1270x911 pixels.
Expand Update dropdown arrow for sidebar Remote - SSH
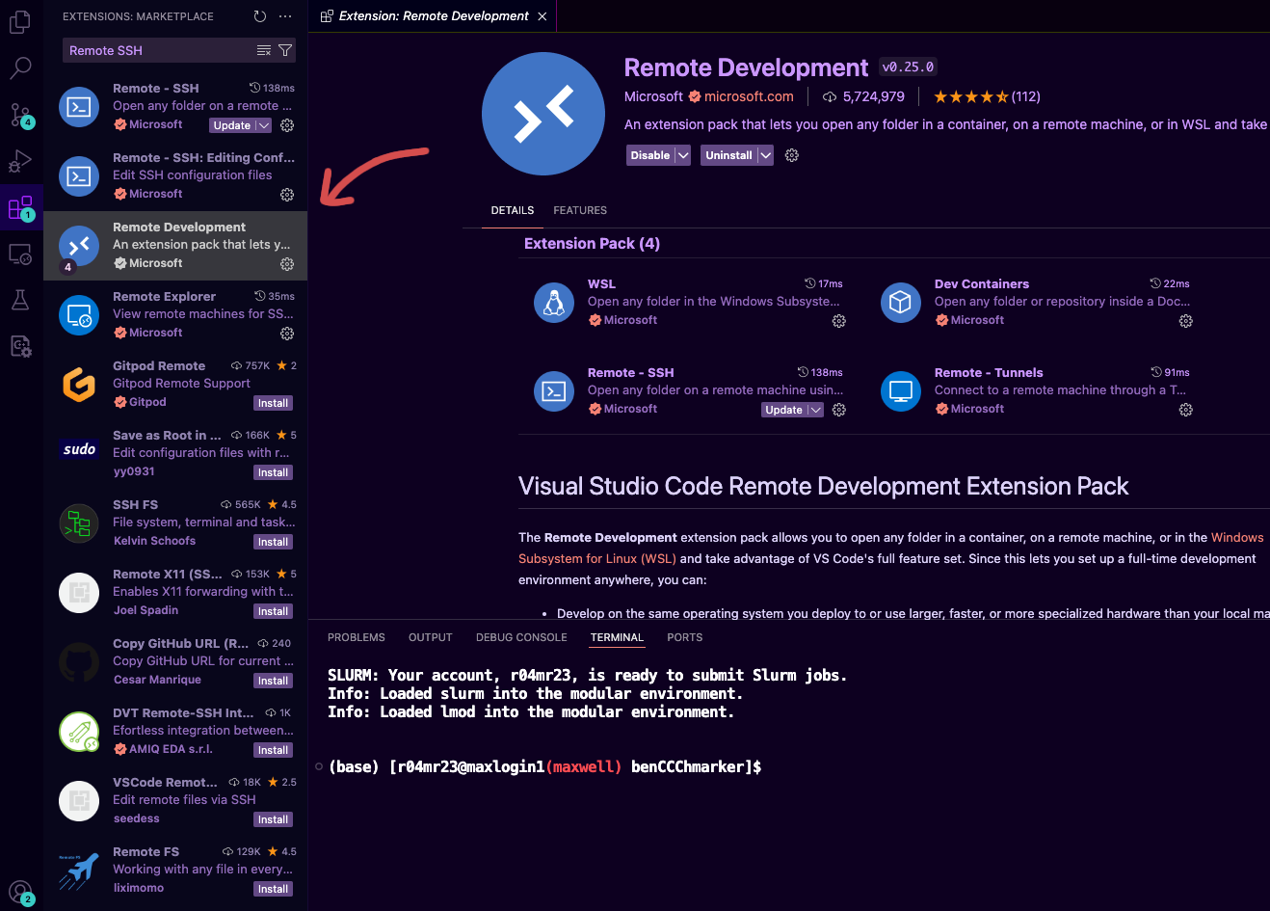(263, 125)
